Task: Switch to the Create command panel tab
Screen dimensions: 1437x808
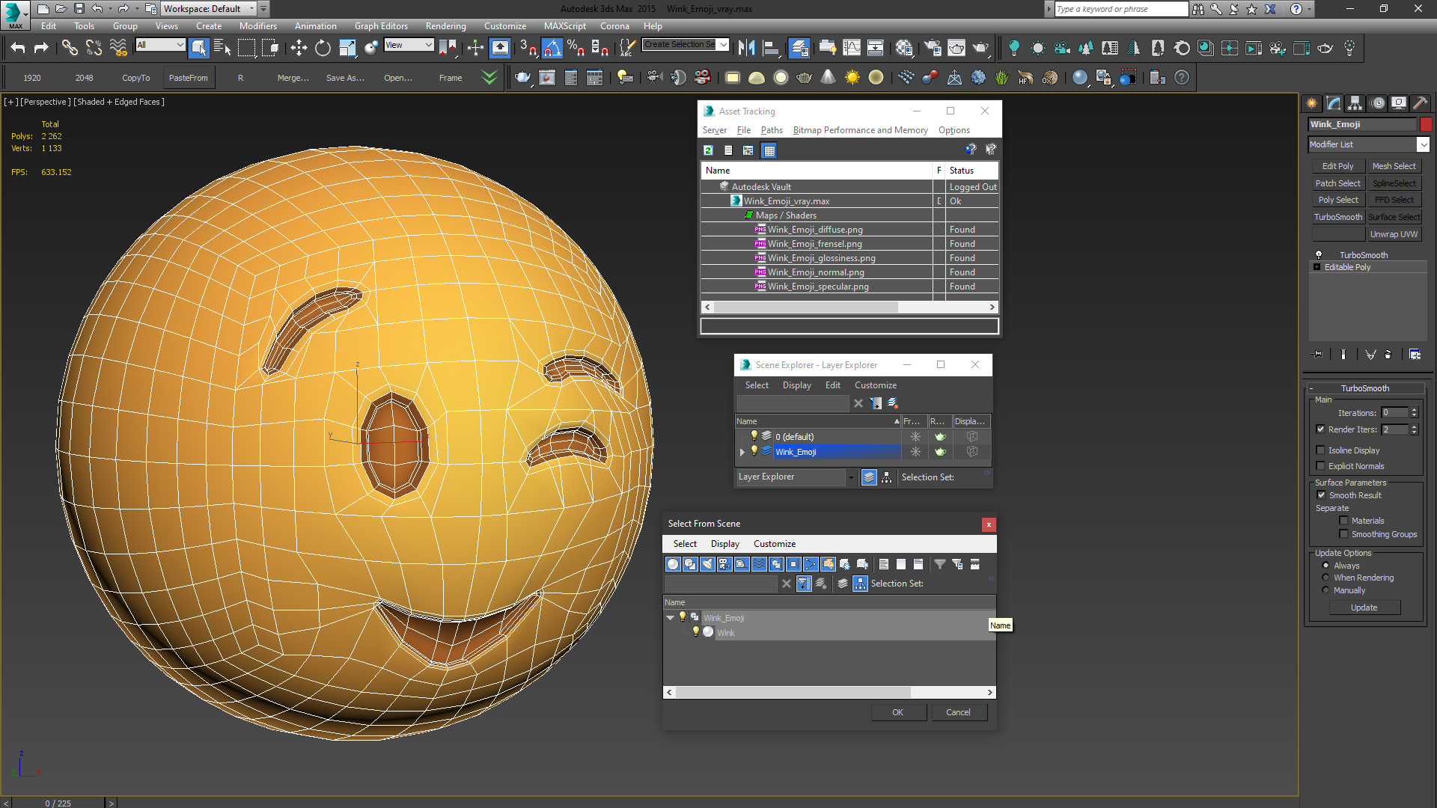Action: (x=1312, y=103)
